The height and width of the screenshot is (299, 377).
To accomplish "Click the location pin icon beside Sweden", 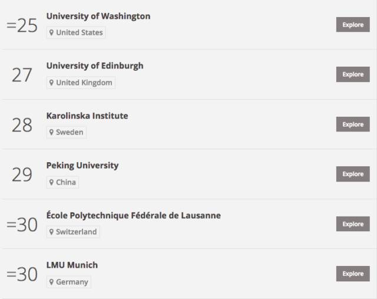I will [51, 132].
